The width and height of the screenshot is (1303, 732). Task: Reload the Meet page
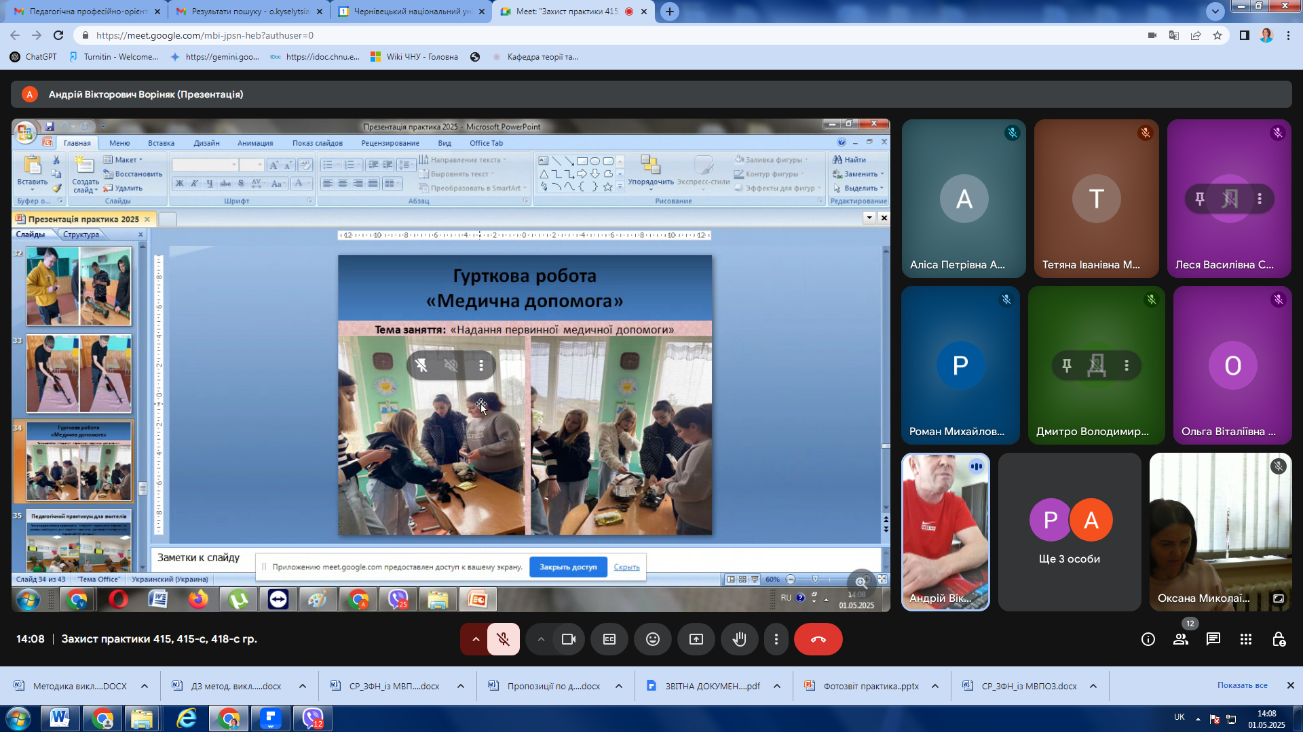(58, 35)
